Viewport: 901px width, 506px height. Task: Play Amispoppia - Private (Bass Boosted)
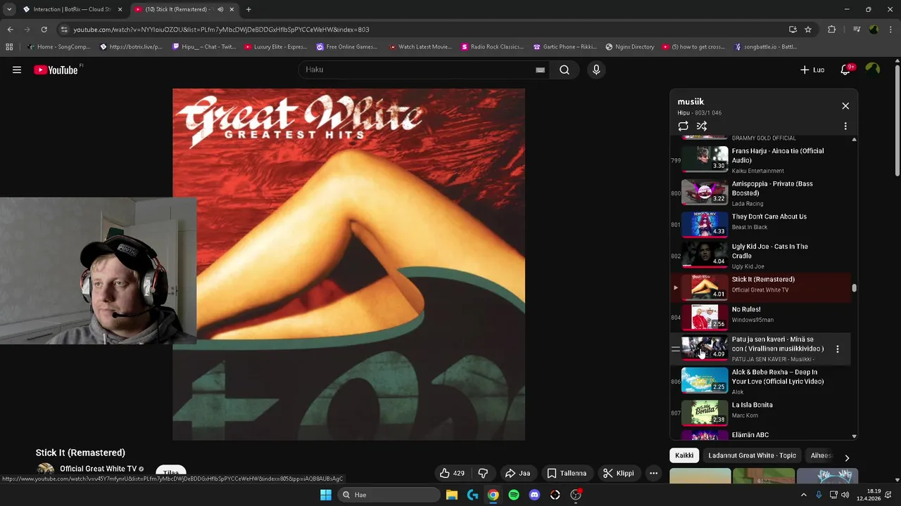coord(760,193)
